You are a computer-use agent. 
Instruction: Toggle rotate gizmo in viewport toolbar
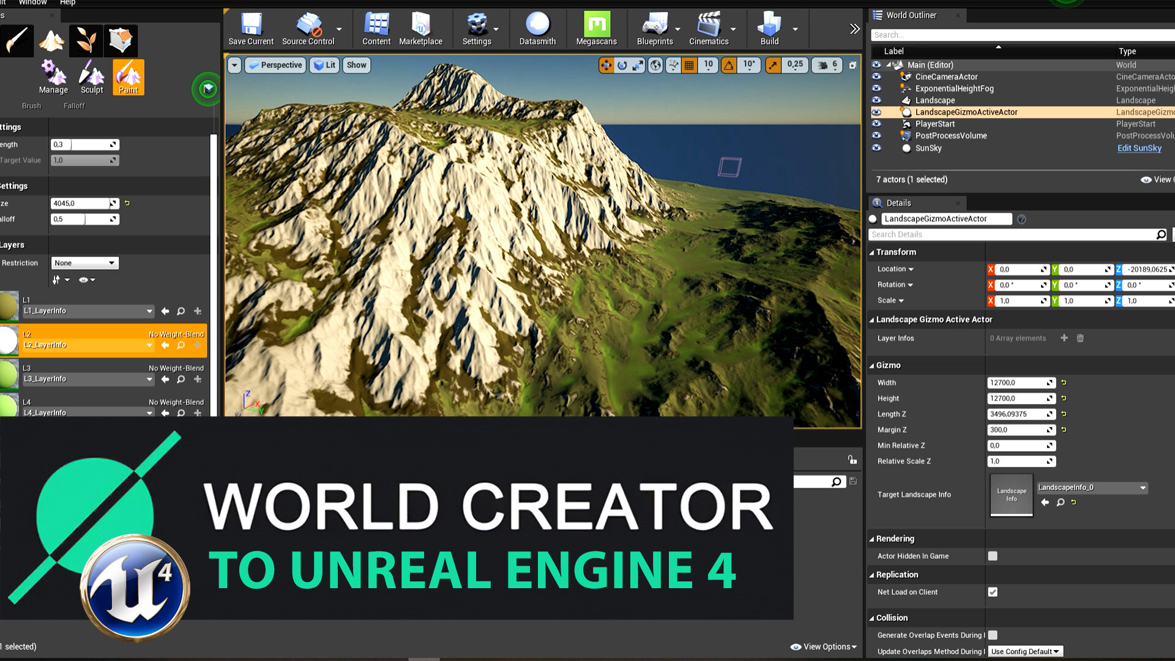coord(622,65)
